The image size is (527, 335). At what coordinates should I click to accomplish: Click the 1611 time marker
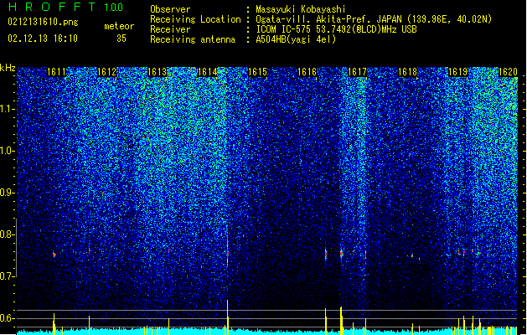56,72
